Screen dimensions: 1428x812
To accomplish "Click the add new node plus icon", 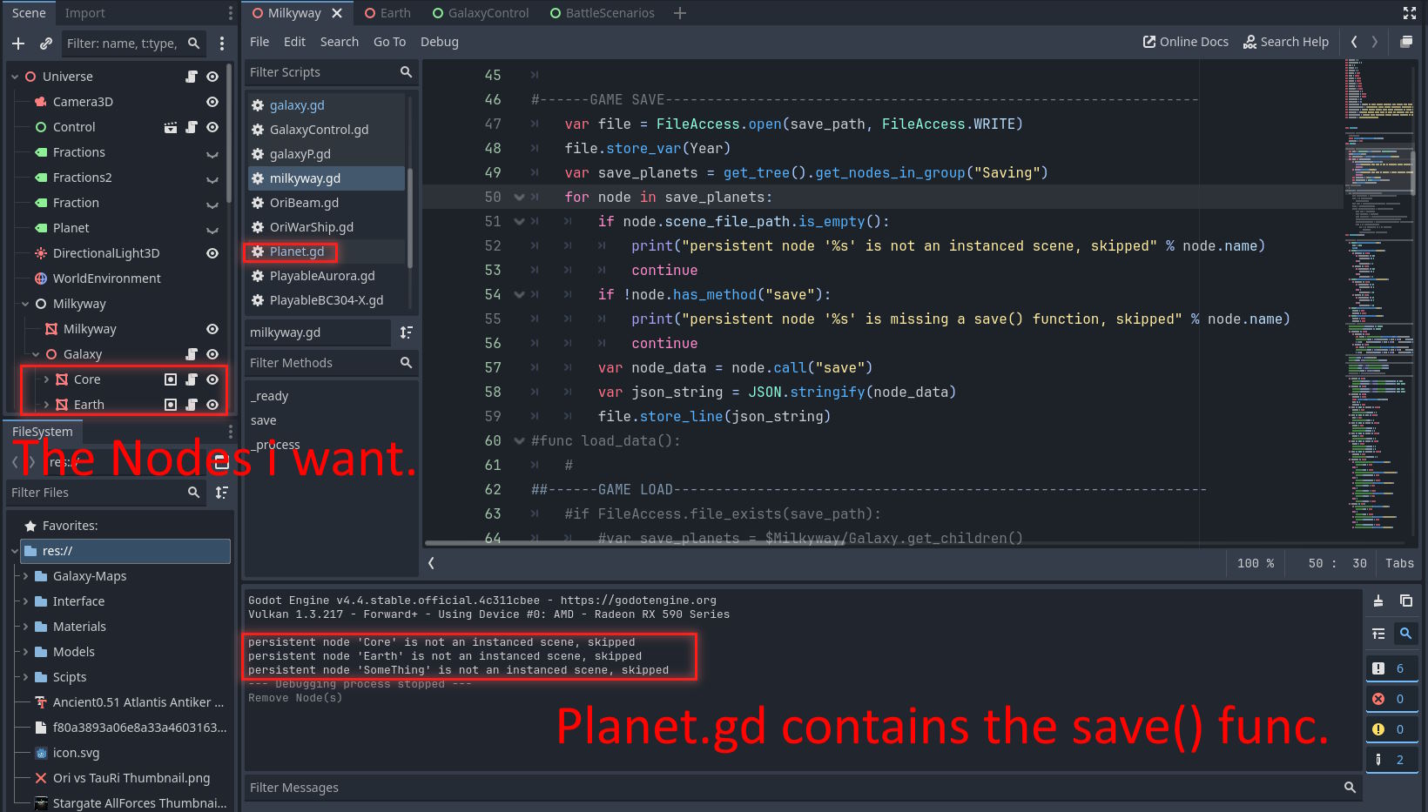I will (x=18, y=43).
